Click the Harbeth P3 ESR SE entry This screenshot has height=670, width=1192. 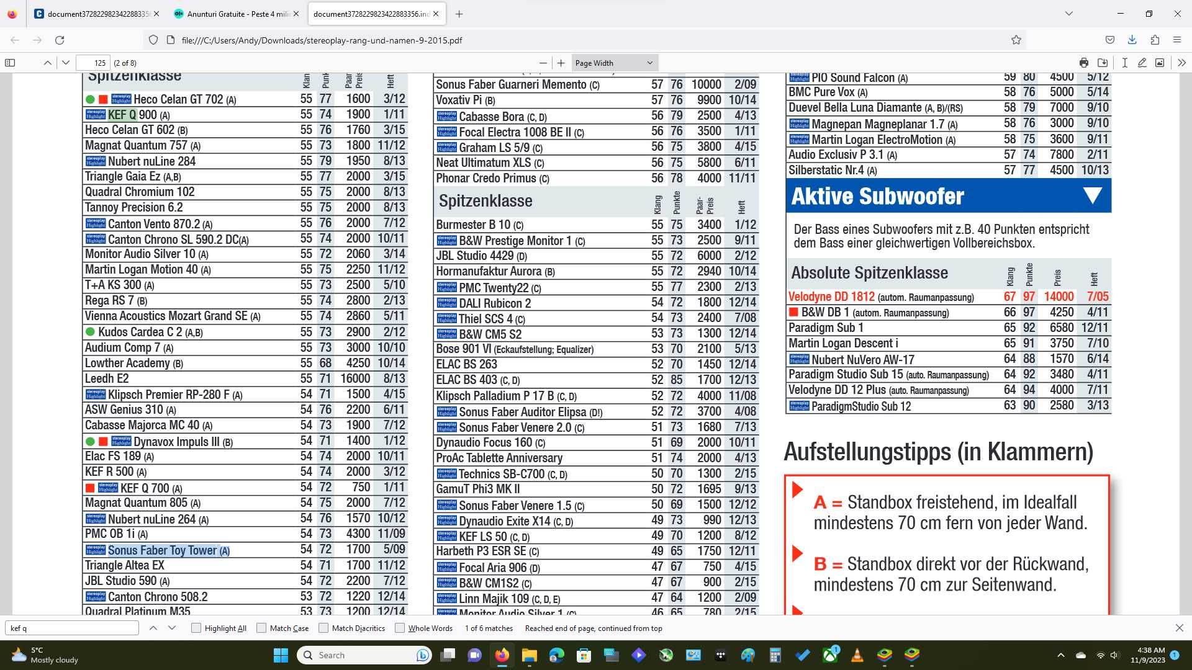[x=487, y=551]
